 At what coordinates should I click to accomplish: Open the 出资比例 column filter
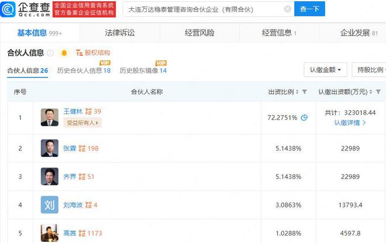[x=305, y=91]
